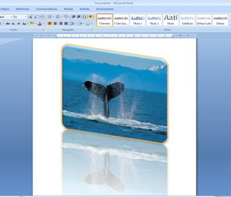Open font color dropdown arrow

[x=43, y=24]
